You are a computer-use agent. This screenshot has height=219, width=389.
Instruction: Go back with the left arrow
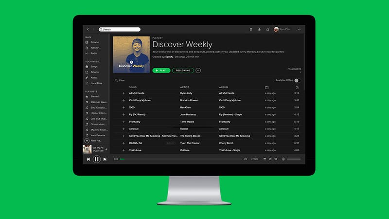[88, 29]
